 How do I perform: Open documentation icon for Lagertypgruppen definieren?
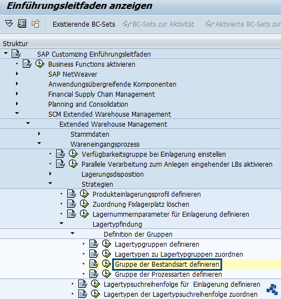click(x=94, y=244)
